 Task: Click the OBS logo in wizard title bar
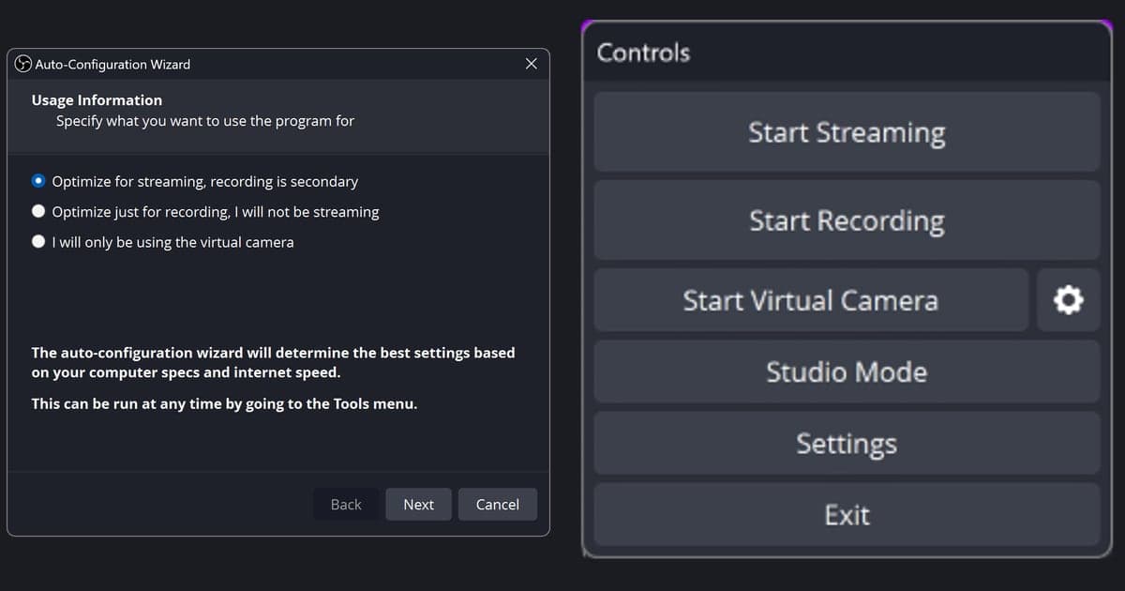[23, 64]
